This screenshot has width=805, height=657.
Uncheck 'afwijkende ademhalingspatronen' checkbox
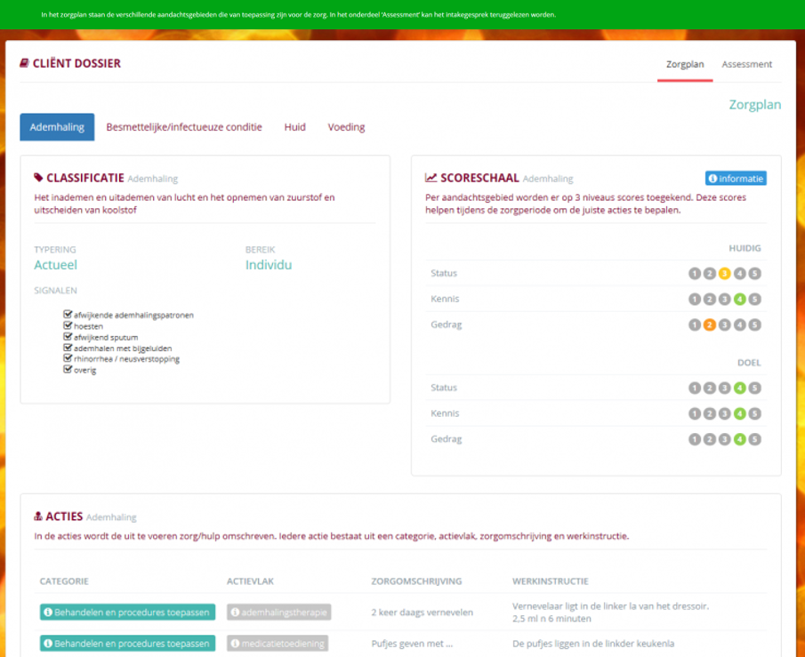(x=68, y=315)
